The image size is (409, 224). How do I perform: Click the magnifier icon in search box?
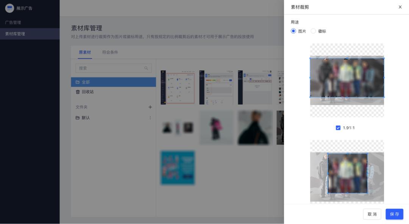(x=146, y=68)
